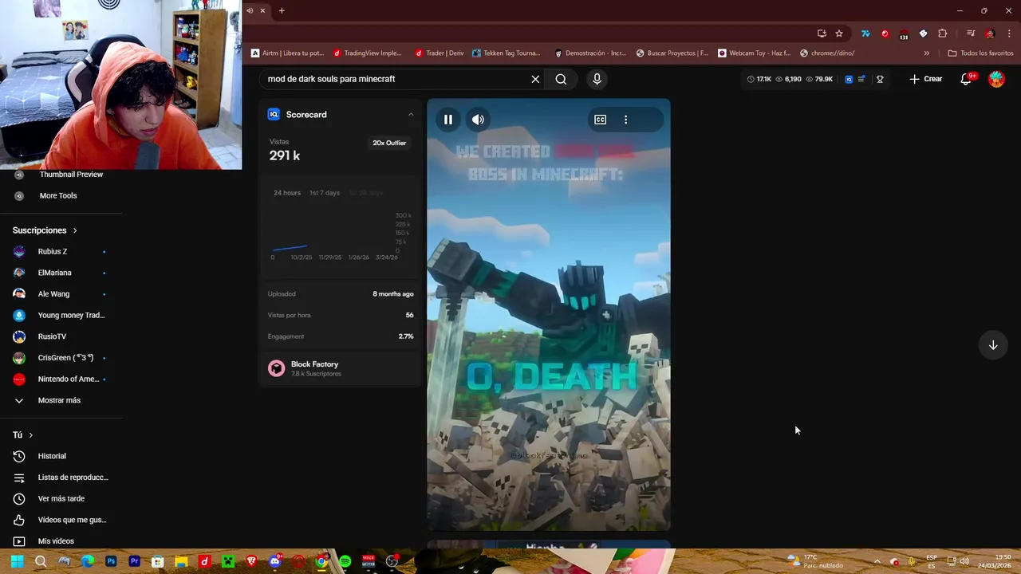Open the Webcam Toy bookmark

[754, 53]
